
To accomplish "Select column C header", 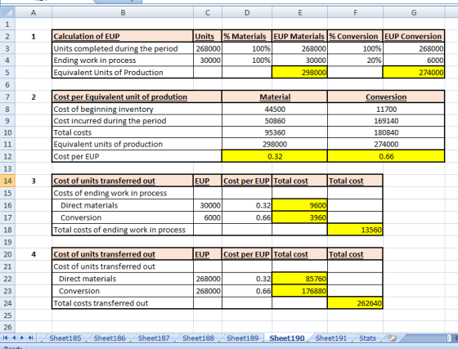I will tap(208, 12).
